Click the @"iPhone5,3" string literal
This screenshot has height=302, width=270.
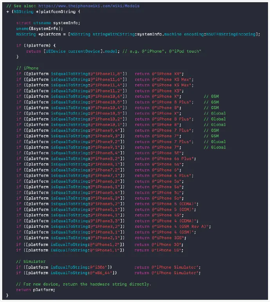coord(106,198)
